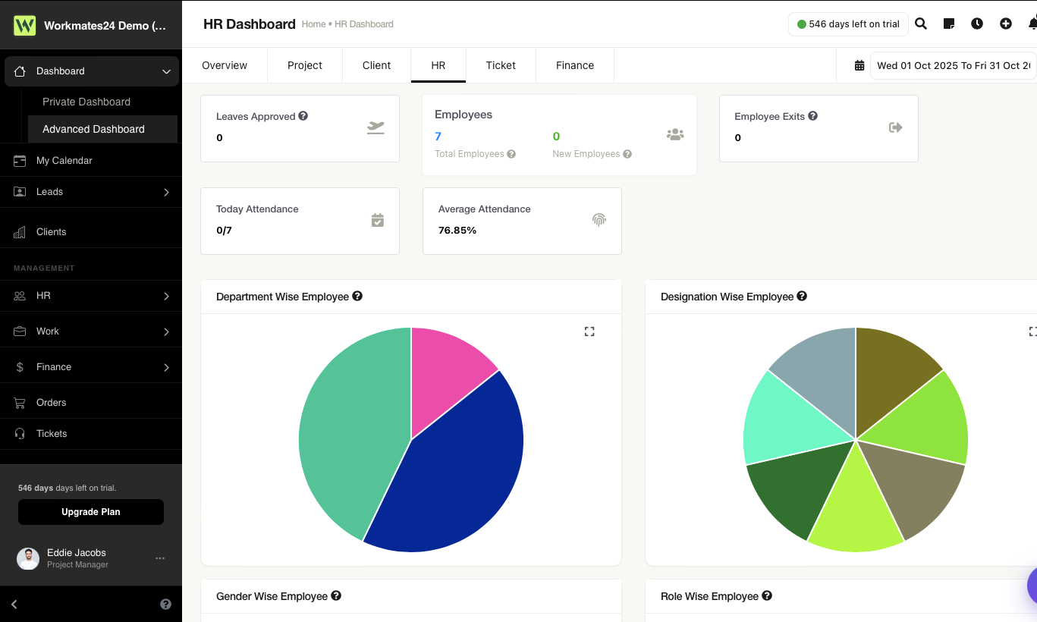Open the timer clock icon

[x=977, y=24]
